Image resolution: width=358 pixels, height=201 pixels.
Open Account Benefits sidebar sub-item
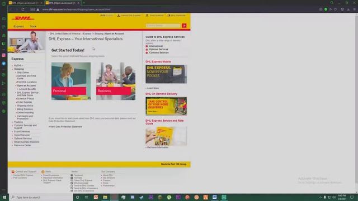click(x=27, y=89)
